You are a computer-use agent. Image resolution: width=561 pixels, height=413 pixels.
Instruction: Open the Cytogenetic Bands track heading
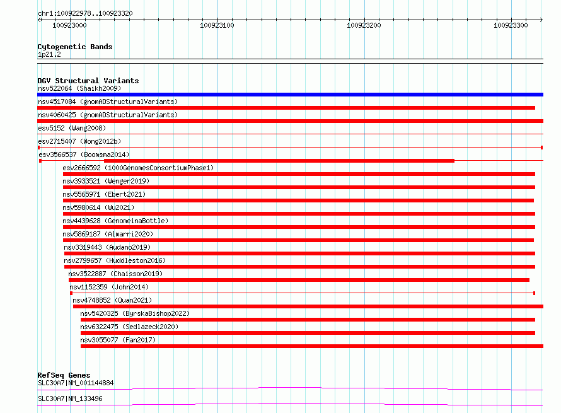click(x=75, y=47)
